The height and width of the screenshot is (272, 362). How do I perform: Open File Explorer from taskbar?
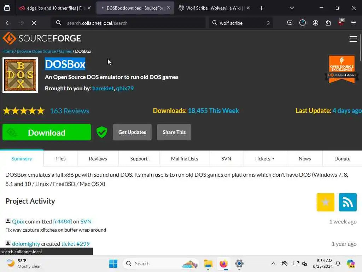pos(208,263)
